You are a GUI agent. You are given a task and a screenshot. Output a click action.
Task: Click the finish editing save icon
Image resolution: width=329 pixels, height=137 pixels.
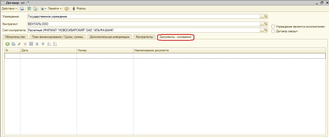click(31, 44)
